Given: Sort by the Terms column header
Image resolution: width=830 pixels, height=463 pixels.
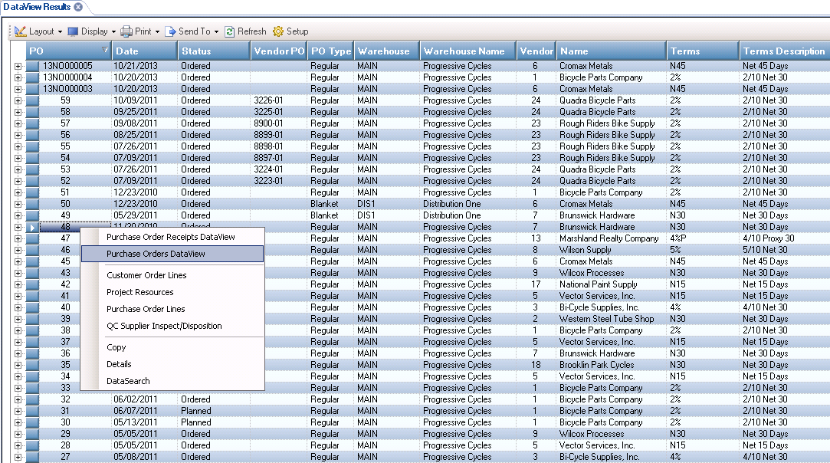Looking at the screenshot, I should point(702,51).
